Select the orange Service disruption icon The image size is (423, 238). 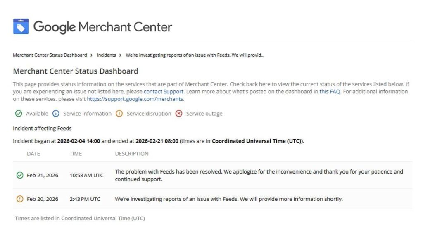119,113
